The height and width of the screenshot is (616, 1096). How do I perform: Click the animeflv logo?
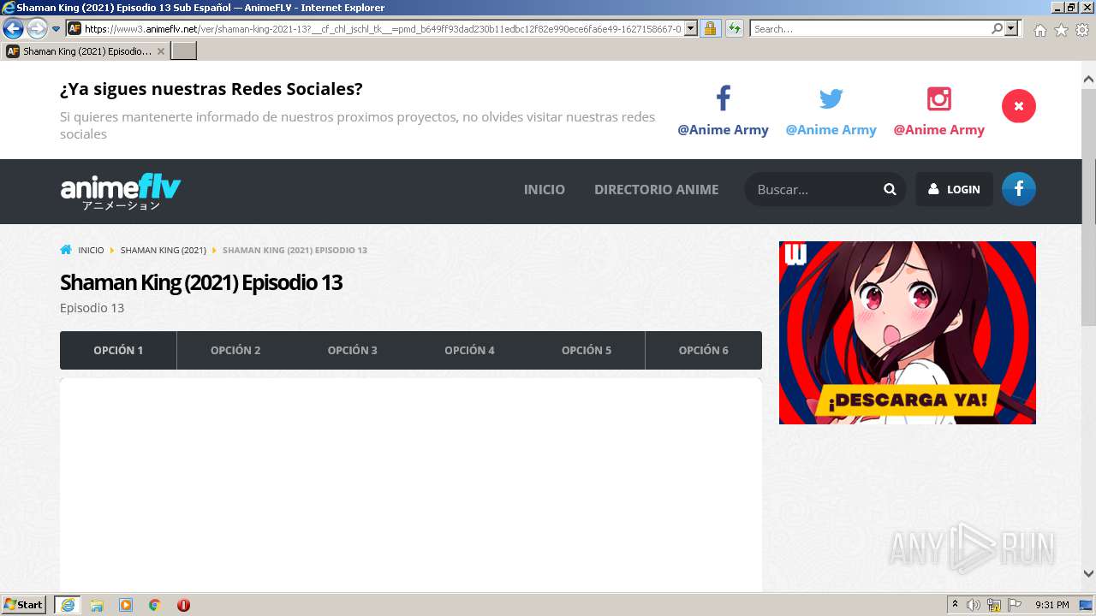120,192
